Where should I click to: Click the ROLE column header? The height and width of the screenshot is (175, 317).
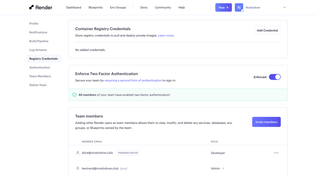(x=214, y=142)
